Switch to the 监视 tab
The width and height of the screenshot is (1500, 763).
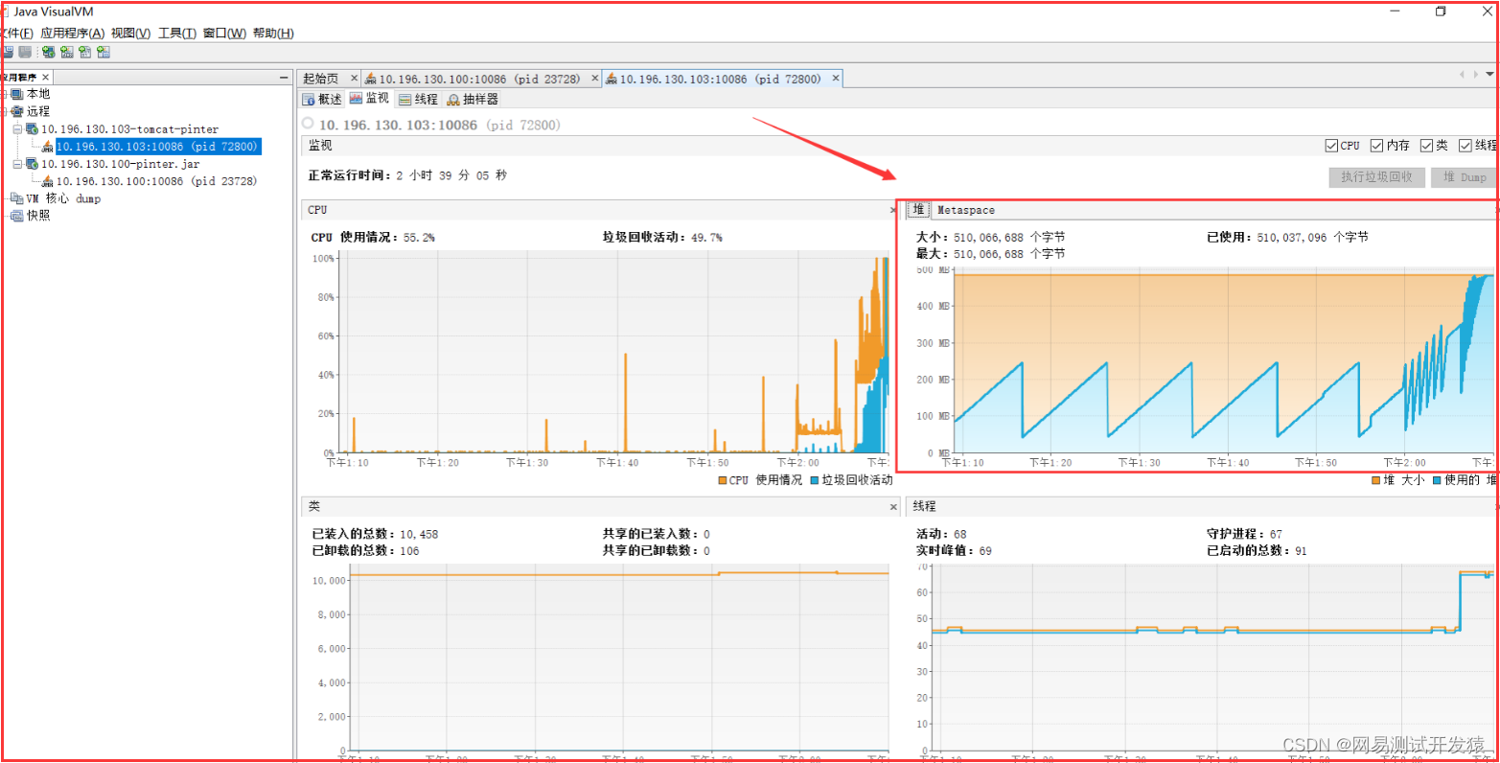click(x=370, y=99)
